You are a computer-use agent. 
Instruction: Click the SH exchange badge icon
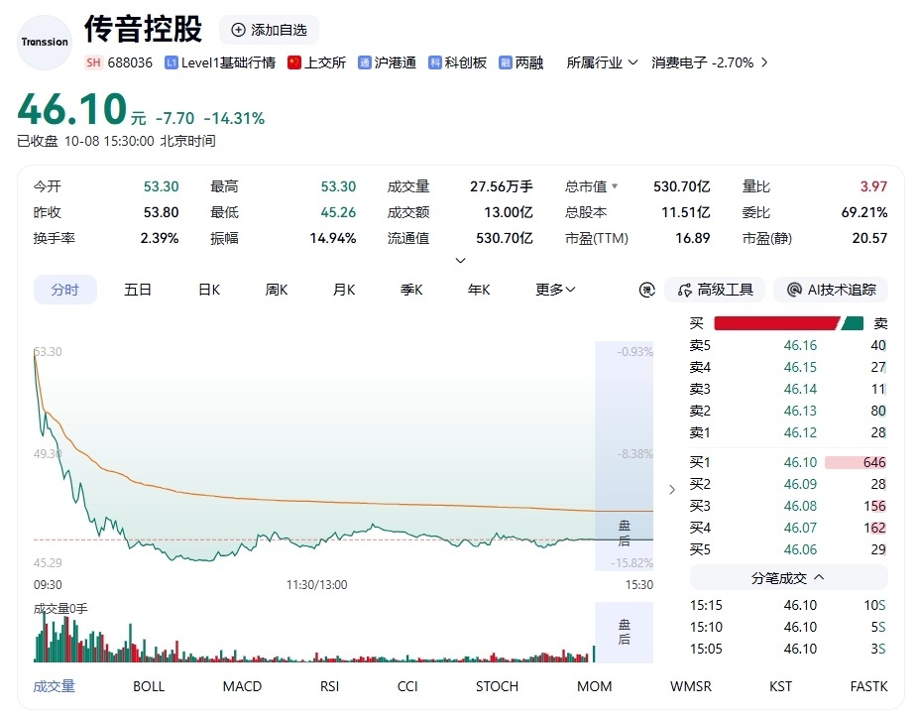click(93, 62)
